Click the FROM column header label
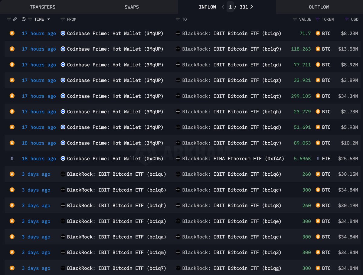Screen dimensions: 363x275 point(71,19)
